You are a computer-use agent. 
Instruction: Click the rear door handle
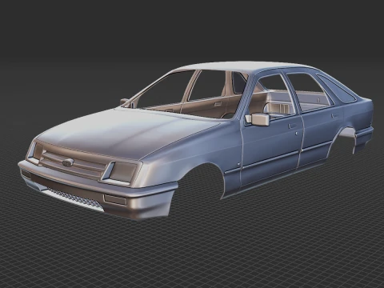click(x=335, y=116)
